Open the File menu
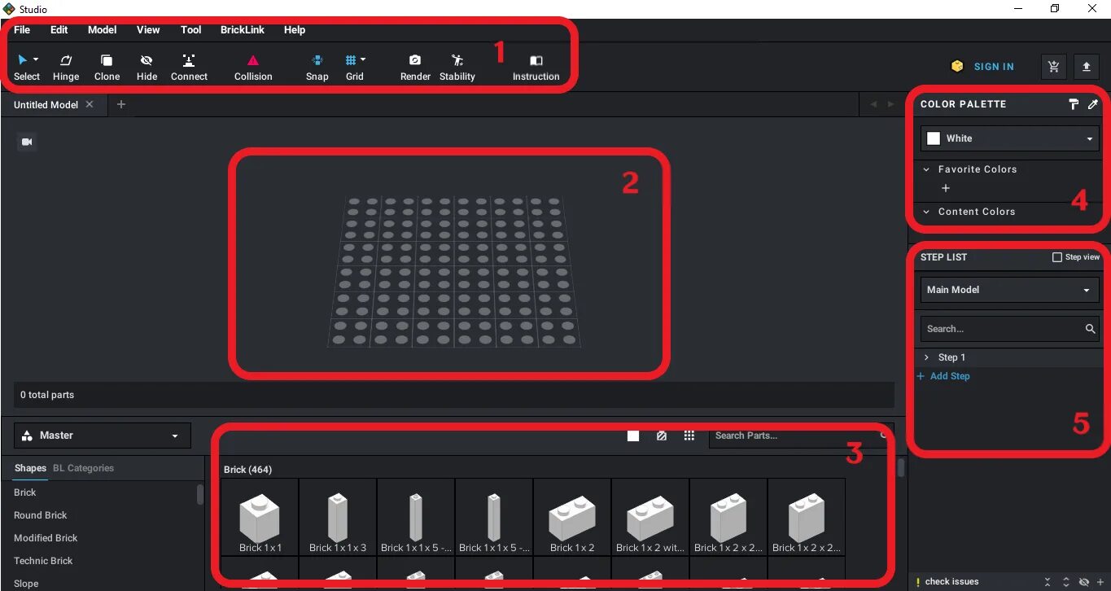 (22, 30)
